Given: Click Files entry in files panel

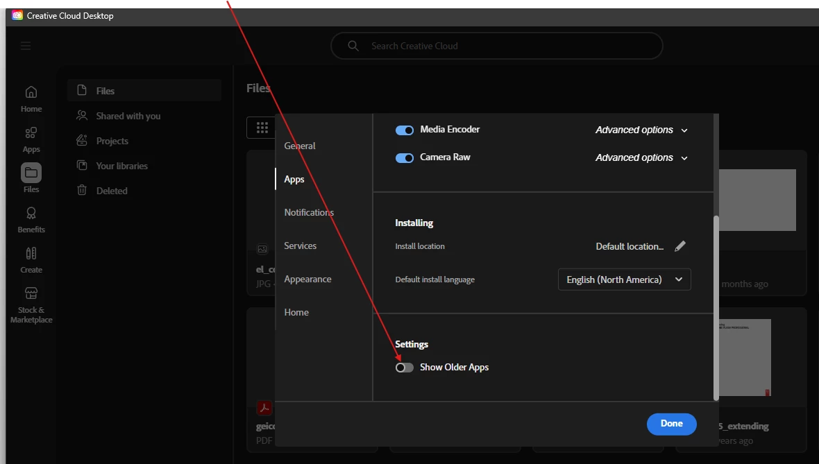Looking at the screenshot, I should click(x=144, y=90).
